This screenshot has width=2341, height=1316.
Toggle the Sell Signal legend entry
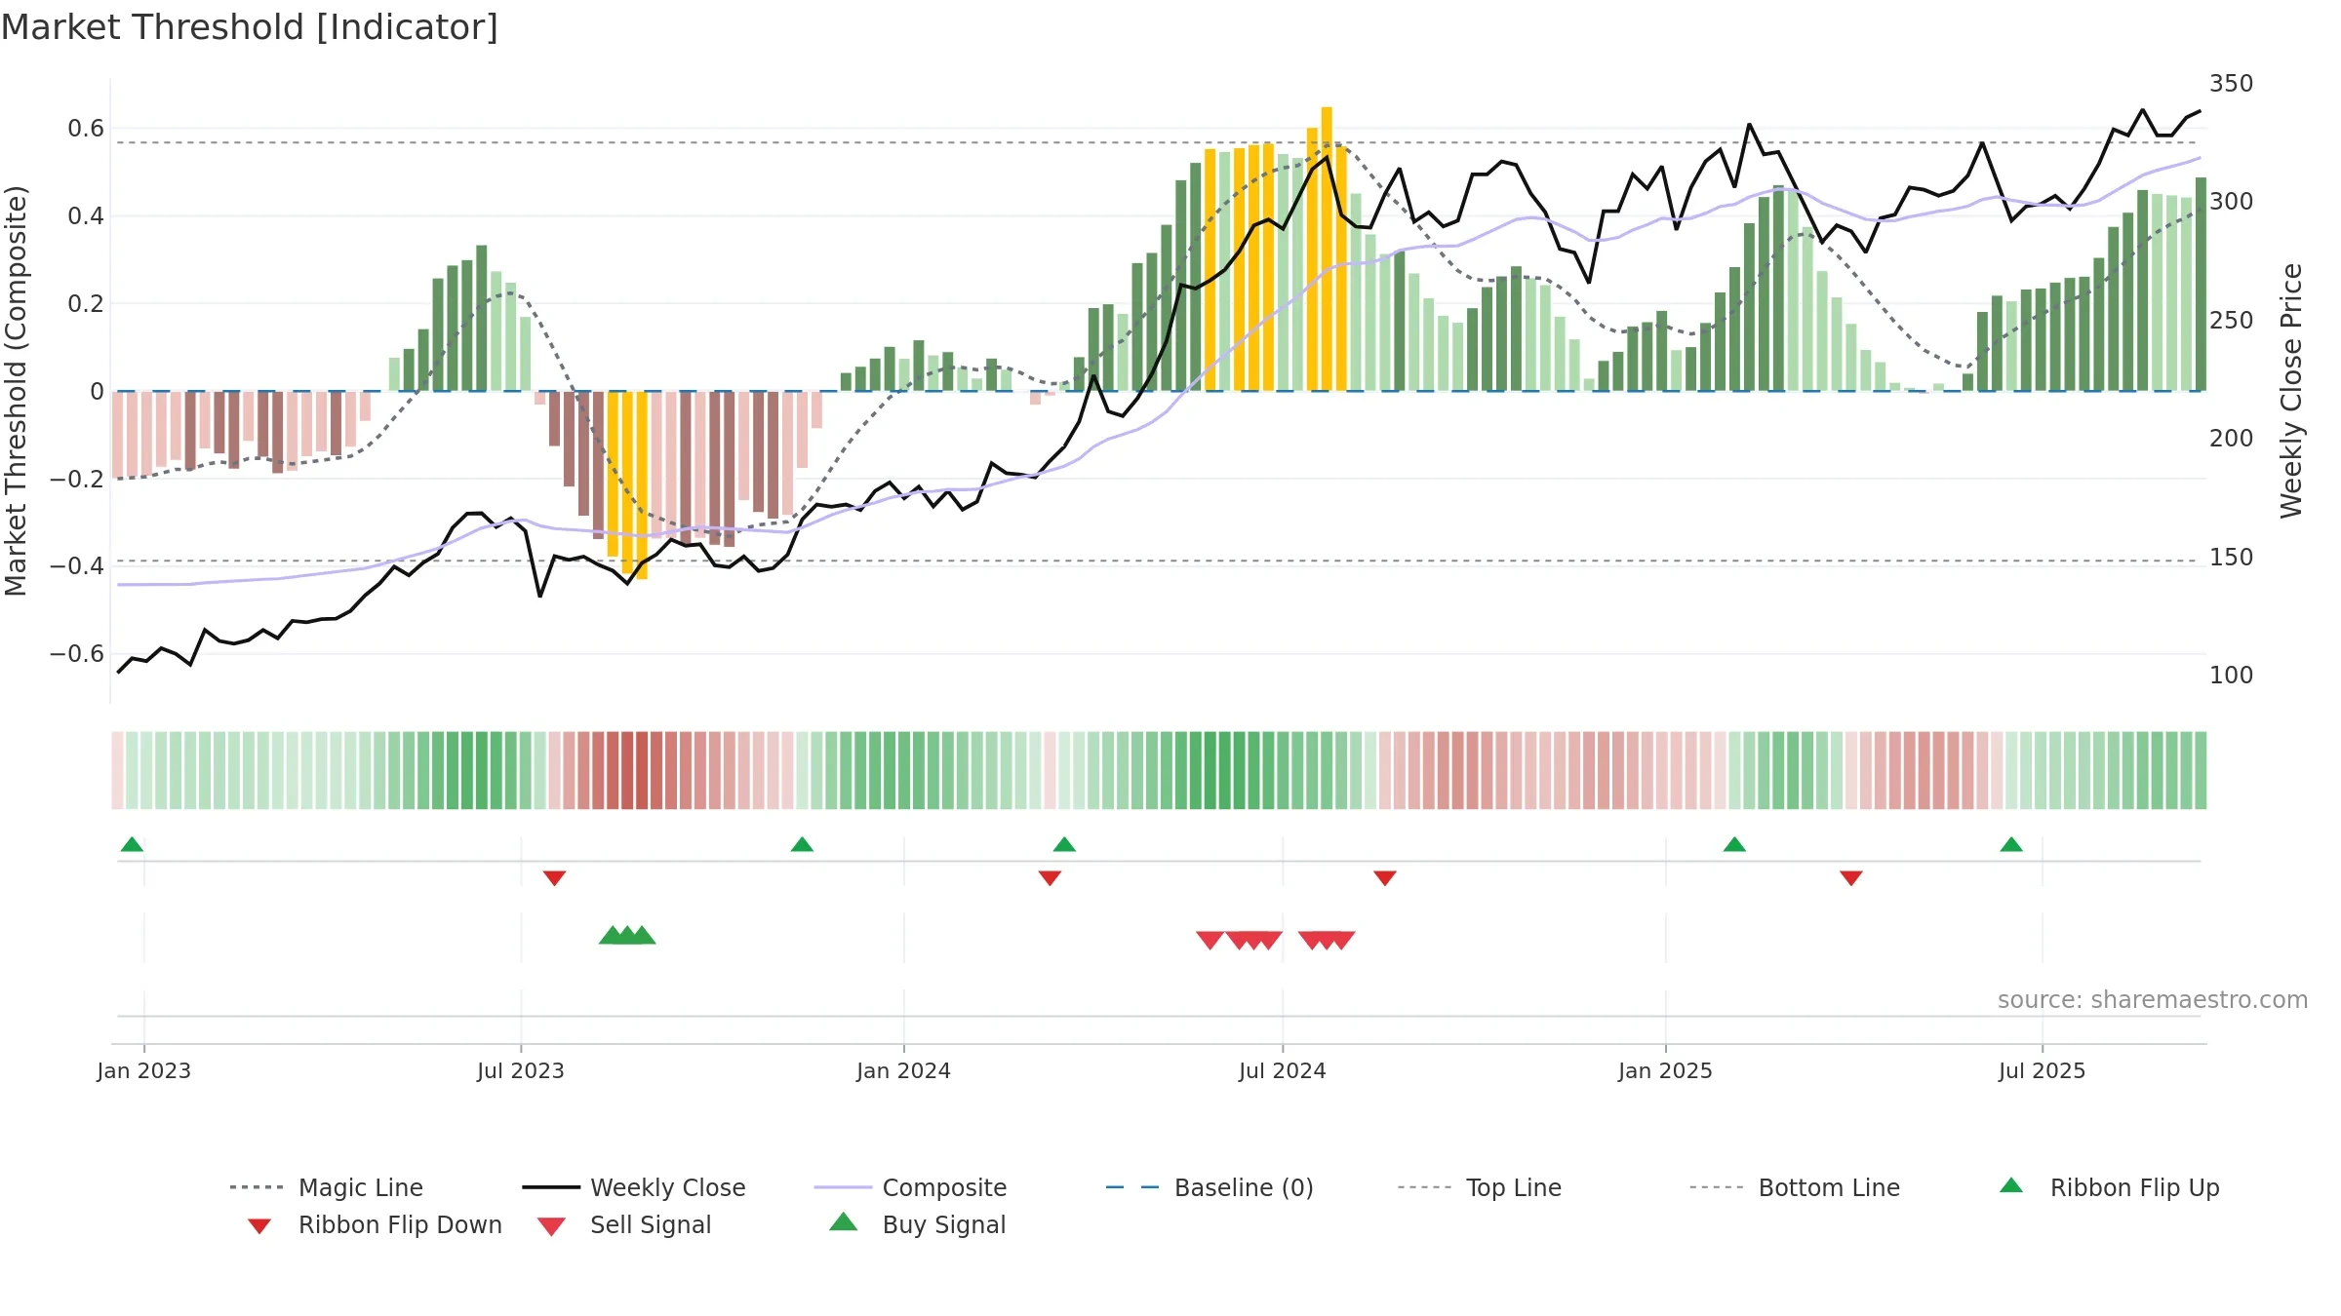(x=624, y=1224)
